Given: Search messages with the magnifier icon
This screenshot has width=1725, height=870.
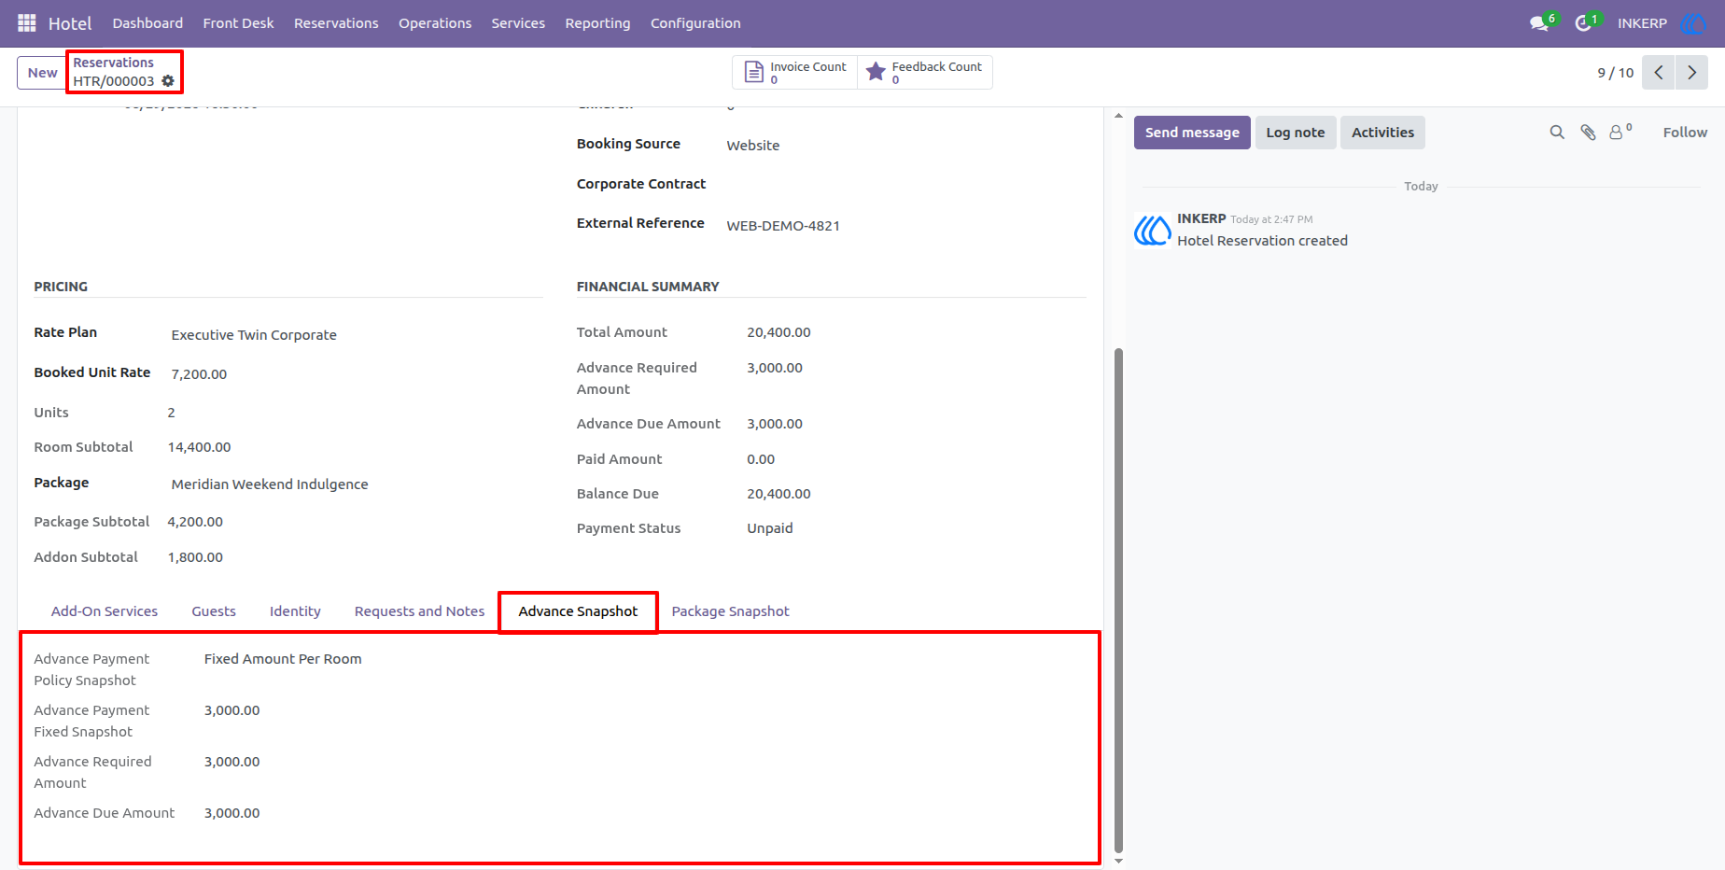Looking at the screenshot, I should 1557,133.
